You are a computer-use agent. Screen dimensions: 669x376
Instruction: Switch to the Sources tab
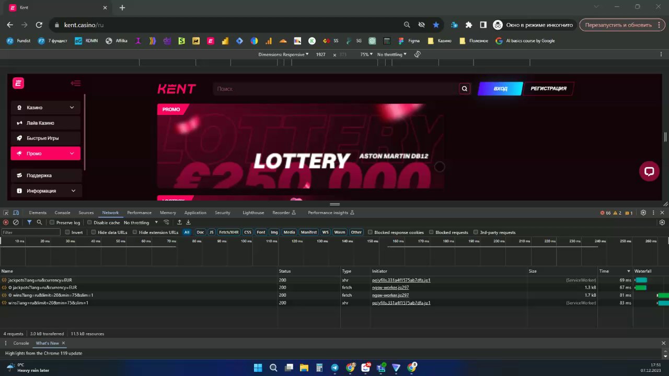tap(86, 213)
